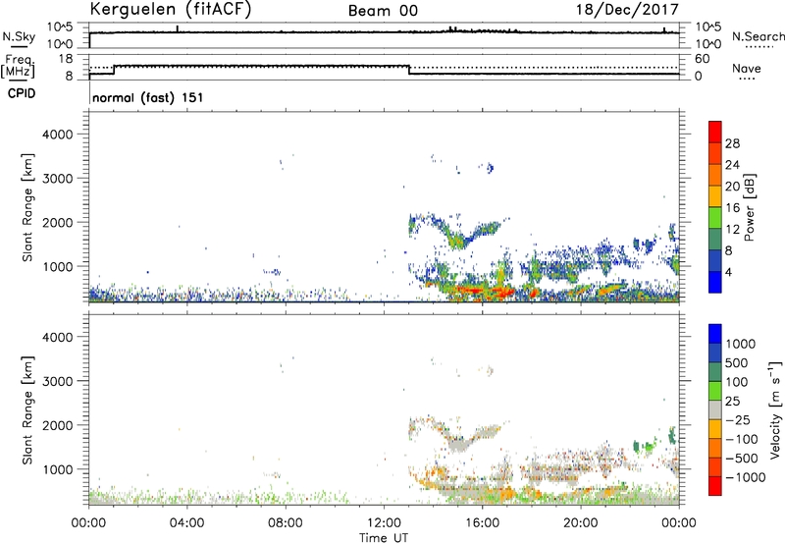Click the 08:00 time axis tick label
The height and width of the screenshot is (544, 785).
286,523
